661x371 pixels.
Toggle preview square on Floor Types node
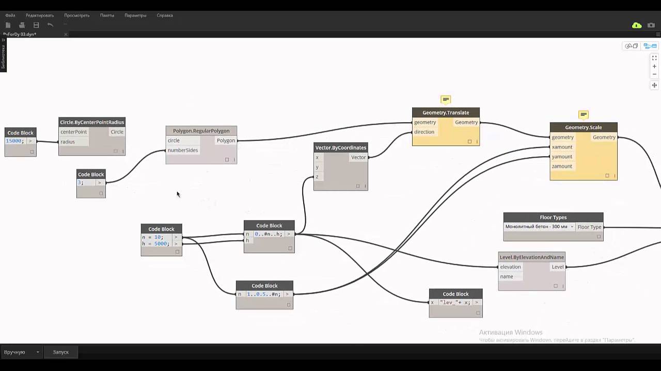(599, 237)
